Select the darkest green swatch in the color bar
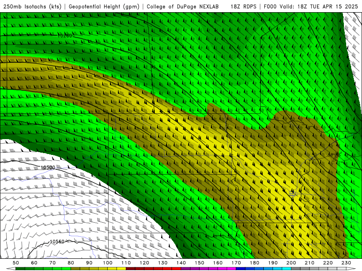Screen dimensions: 362x271 (x=20, y=269)
